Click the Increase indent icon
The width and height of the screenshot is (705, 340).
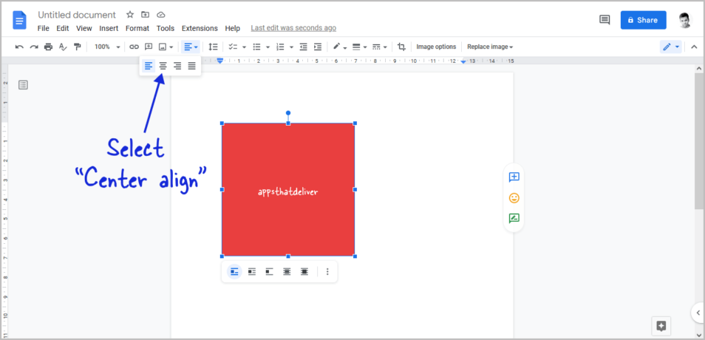(x=318, y=47)
